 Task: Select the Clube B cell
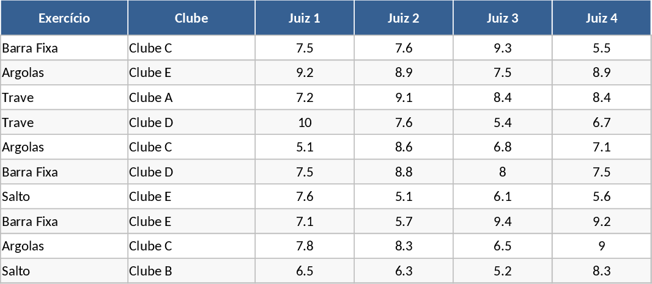(151, 271)
